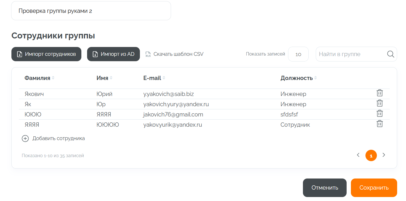Save the group with Сохранить

pos(374,188)
